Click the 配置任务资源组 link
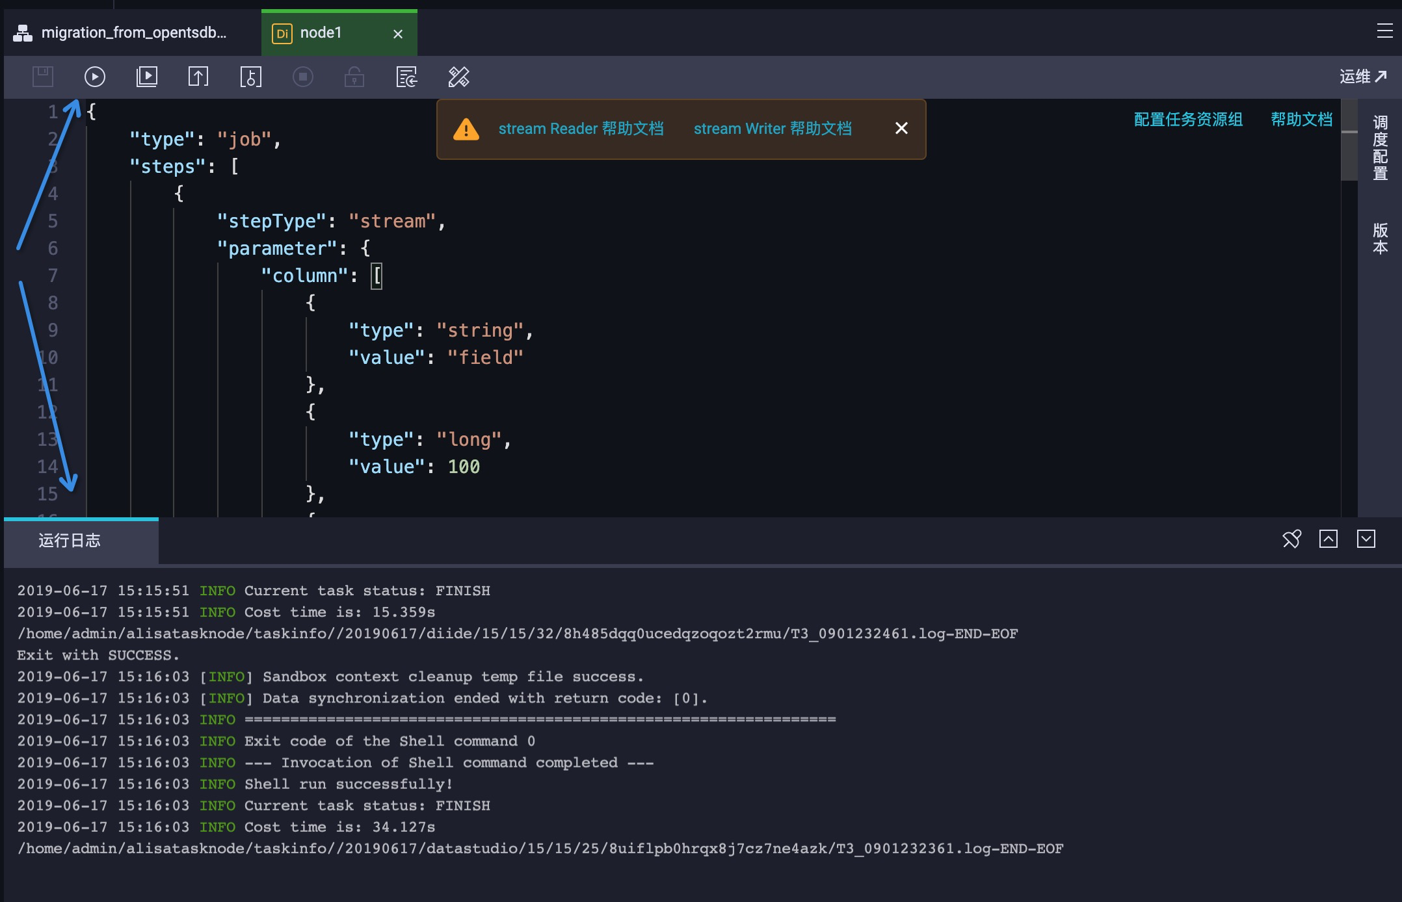1402x902 pixels. (1188, 120)
